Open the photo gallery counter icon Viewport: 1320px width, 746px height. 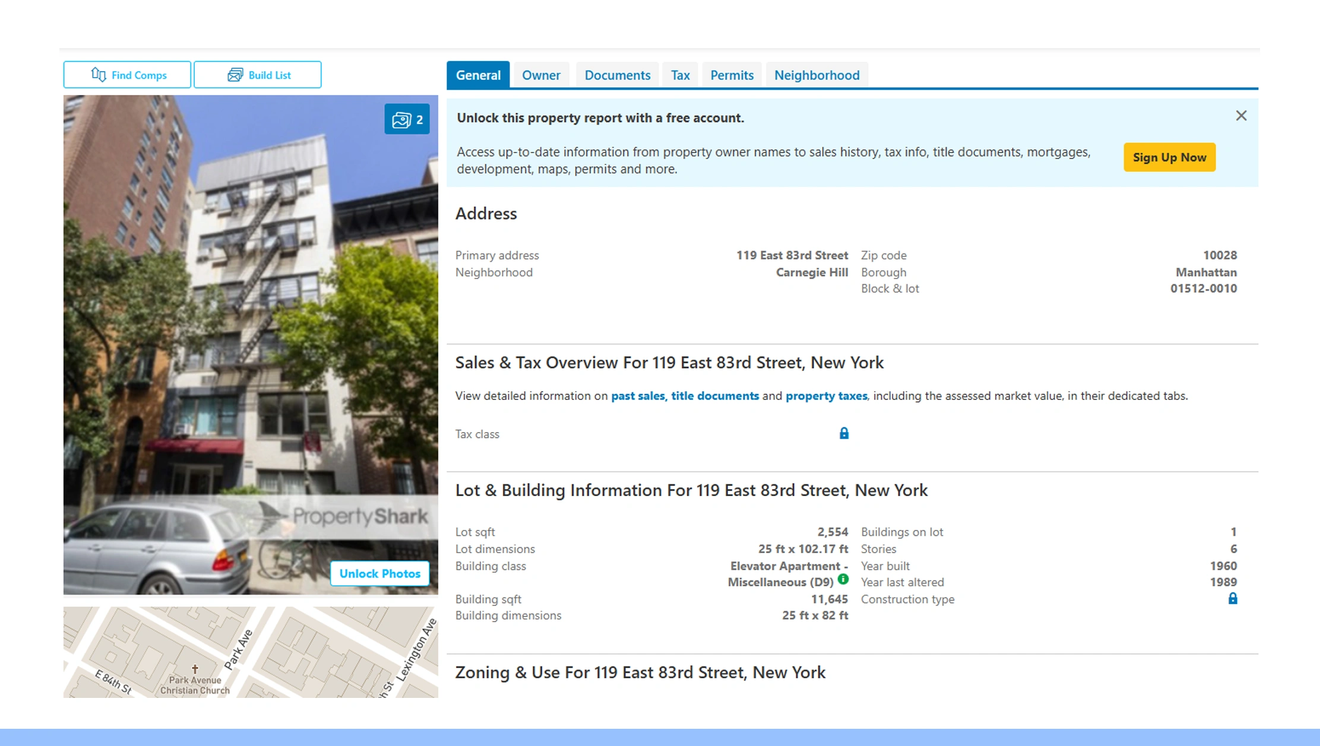tap(407, 119)
